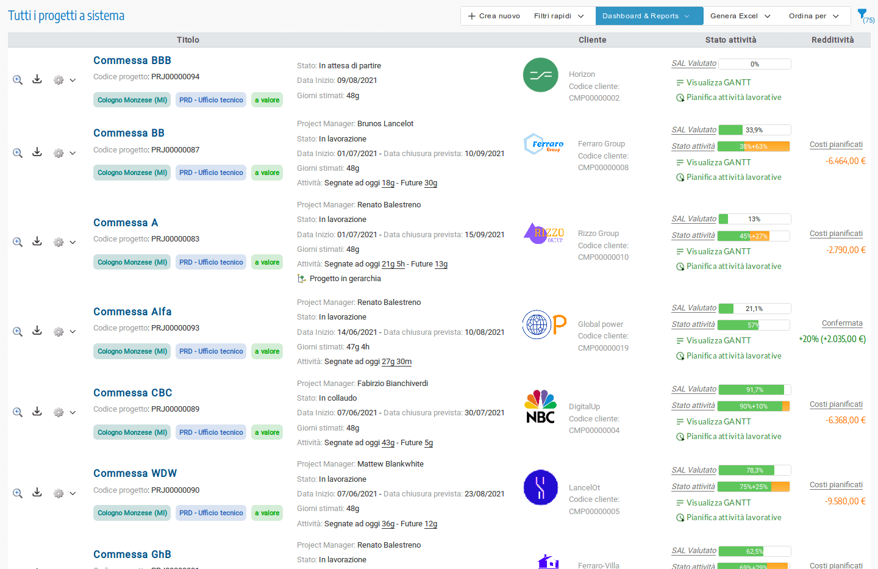This screenshot has width=878, height=569.
Task: Click the filter funnel icon showing 75
Action: (862, 14)
